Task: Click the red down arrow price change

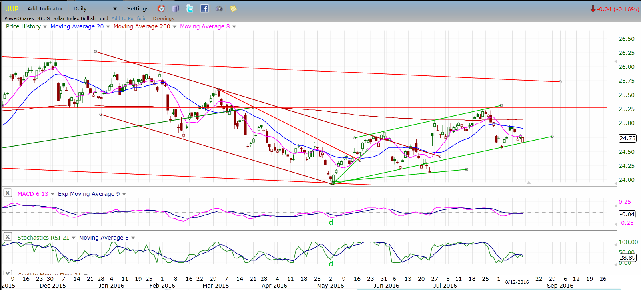Action: point(593,9)
